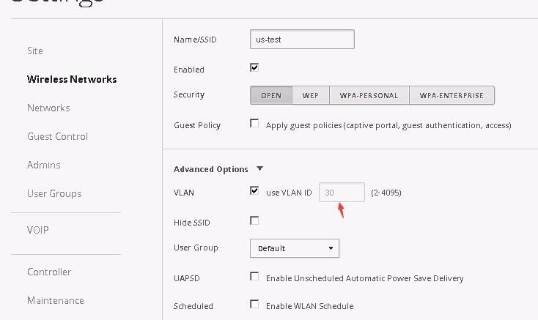
Task: Click the VLAN ID input field
Action: (x=342, y=193)
